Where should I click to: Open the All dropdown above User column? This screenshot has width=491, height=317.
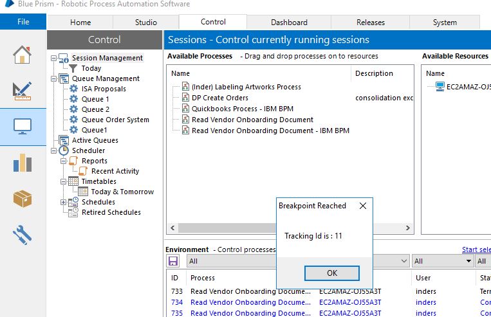[443, 261]
